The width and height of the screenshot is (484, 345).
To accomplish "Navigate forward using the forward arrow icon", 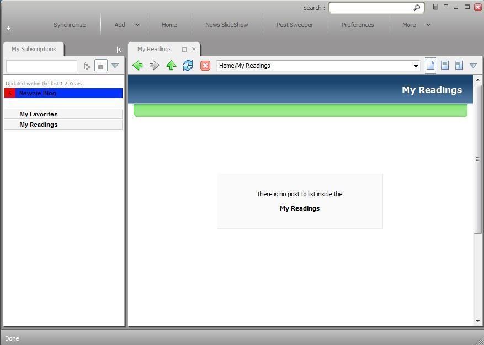I will (154, 65).
